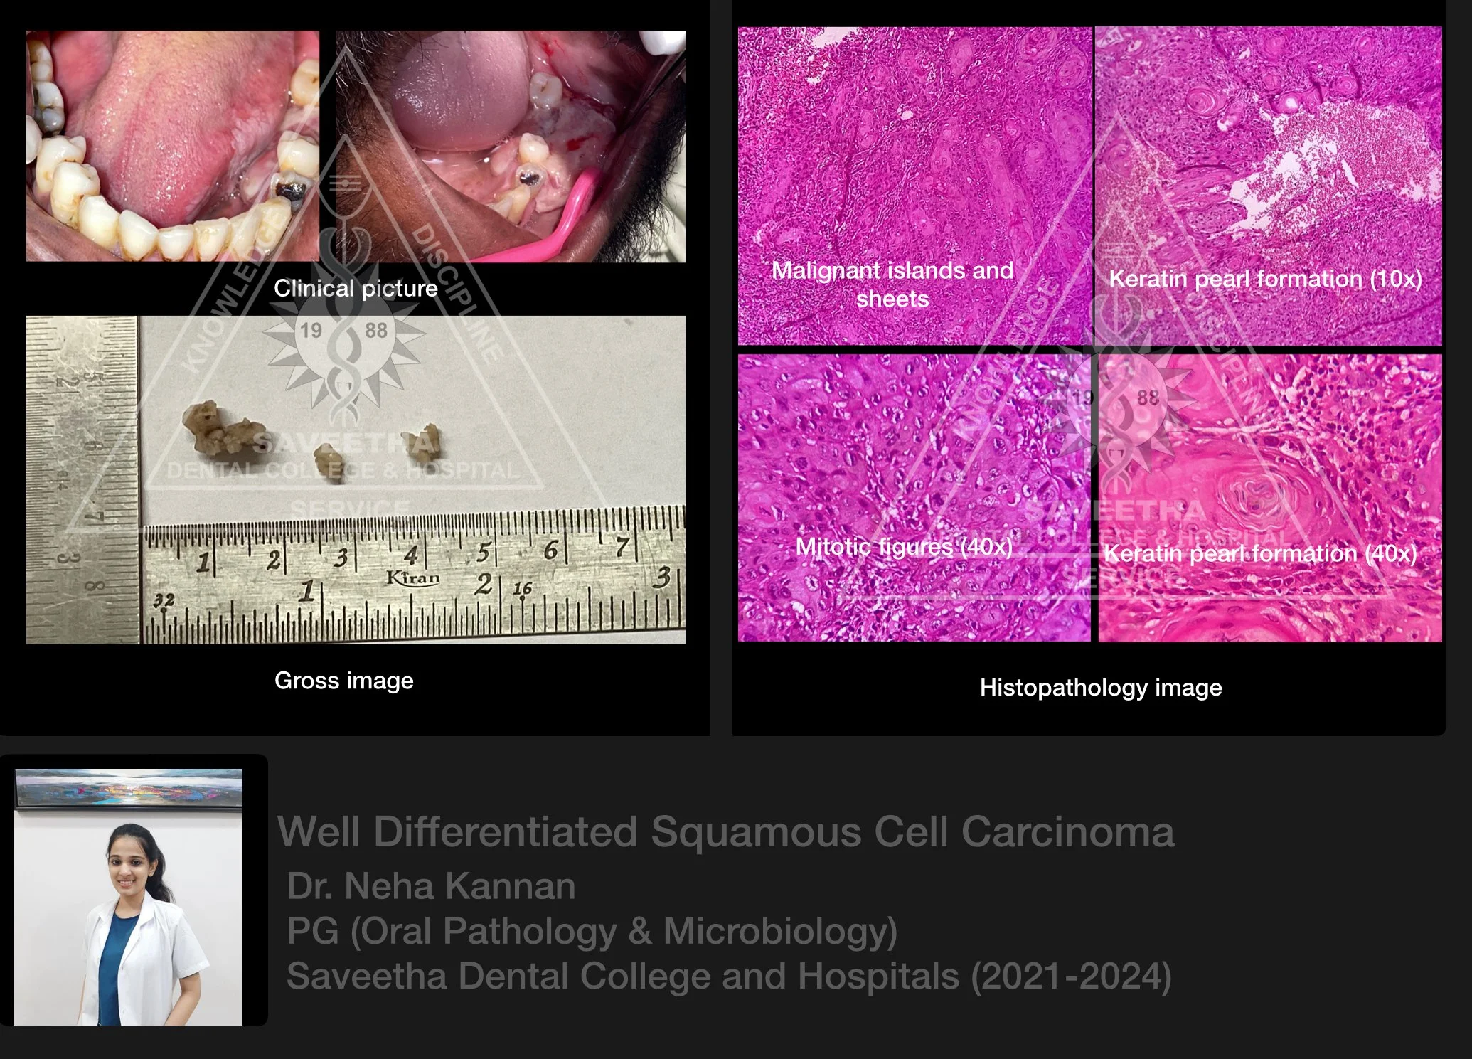This screenshot has height=1059, width=1472.
Task: Open the left clinical tongue photo
Action: [x=172, y=145]
